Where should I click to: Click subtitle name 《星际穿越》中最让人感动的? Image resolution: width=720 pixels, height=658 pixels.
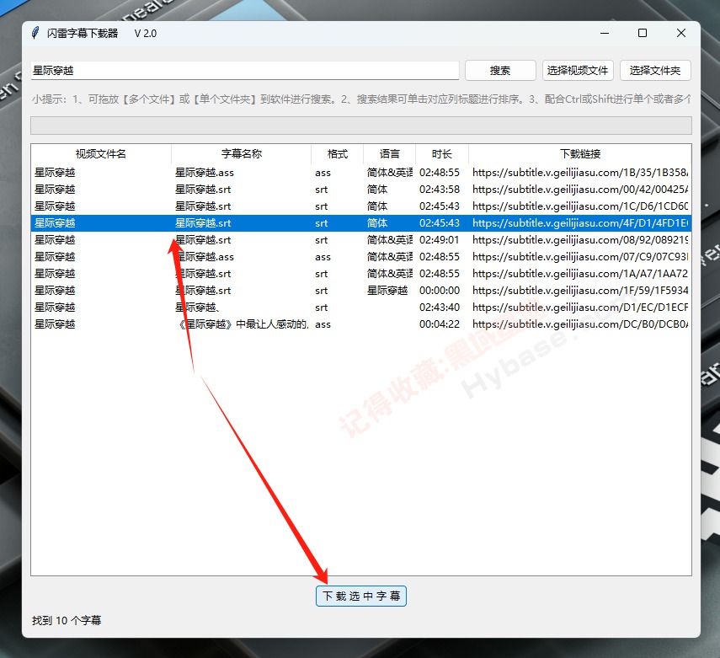(x=243, y=324)
